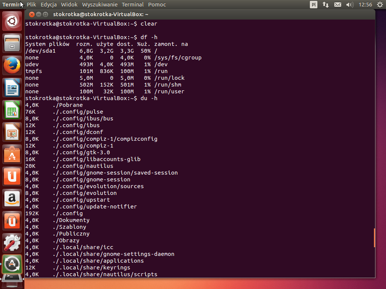Open the Files manager from launcher
This screenshot has height=289, width=386.
coord(12,43)
